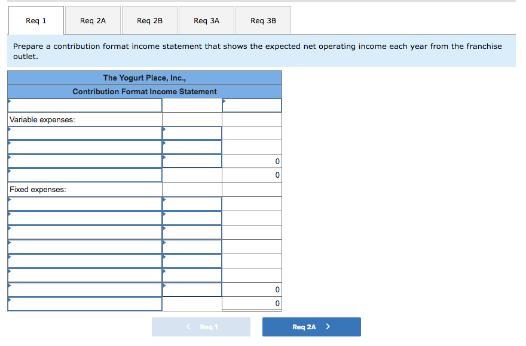Select the first fixed expense amount cell

[x=192, y=203]
